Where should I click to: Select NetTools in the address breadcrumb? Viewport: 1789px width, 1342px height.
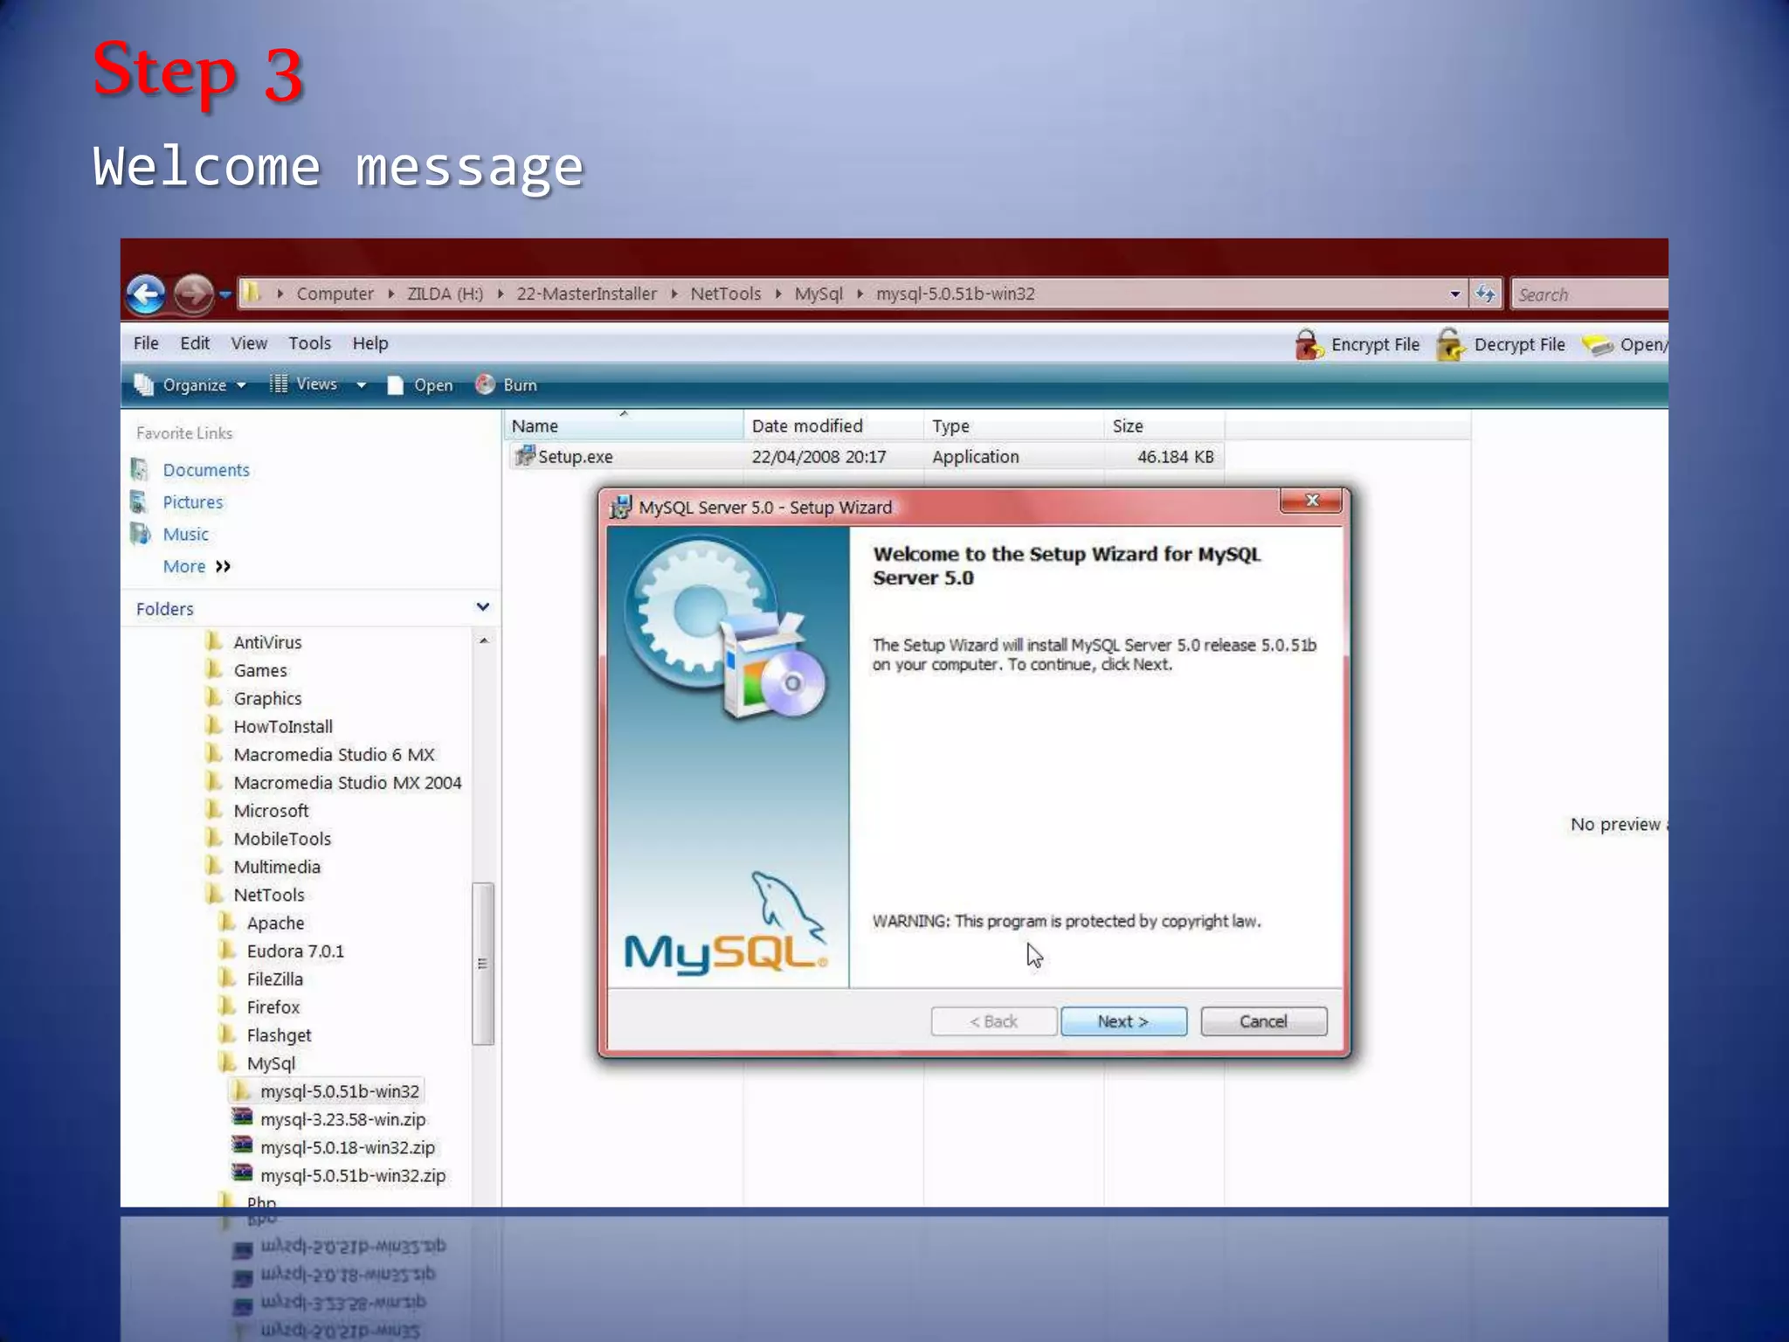coord(725,294)
